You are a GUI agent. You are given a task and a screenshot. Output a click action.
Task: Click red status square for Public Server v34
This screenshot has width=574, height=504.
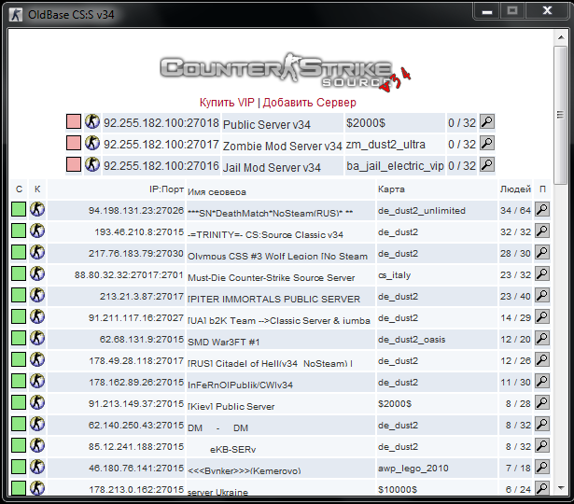pyautogui.click(x=74, y=121)
